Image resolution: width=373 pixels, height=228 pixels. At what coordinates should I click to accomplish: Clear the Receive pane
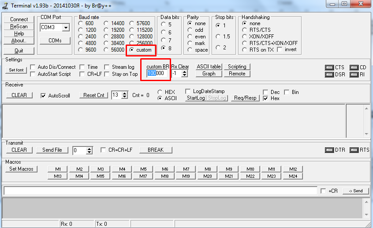tap(19, 95)
